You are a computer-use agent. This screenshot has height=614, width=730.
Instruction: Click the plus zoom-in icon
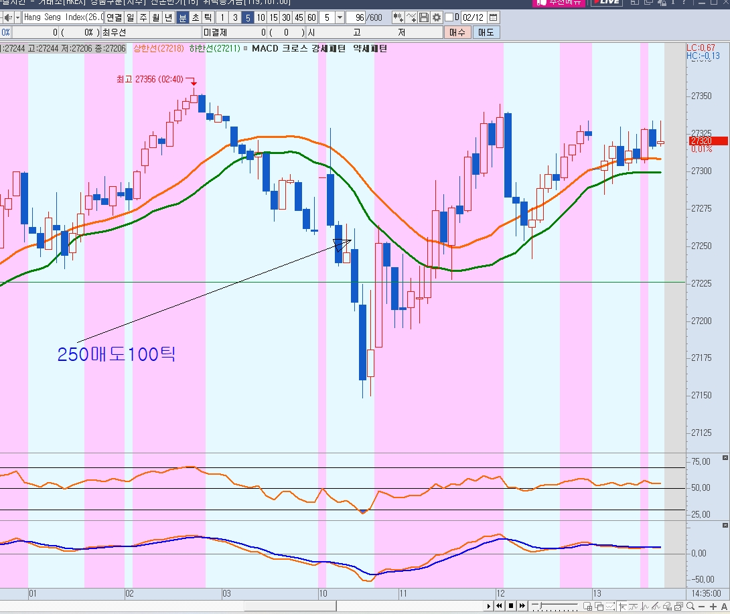[713, 606]
